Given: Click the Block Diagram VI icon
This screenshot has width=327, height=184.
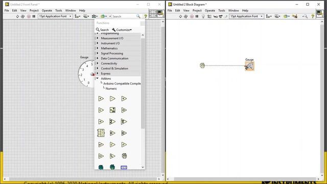Looking at the screenshot, I should (320, 14).
